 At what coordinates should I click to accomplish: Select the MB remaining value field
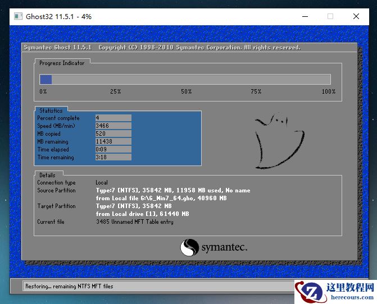(x=113, y=141)
